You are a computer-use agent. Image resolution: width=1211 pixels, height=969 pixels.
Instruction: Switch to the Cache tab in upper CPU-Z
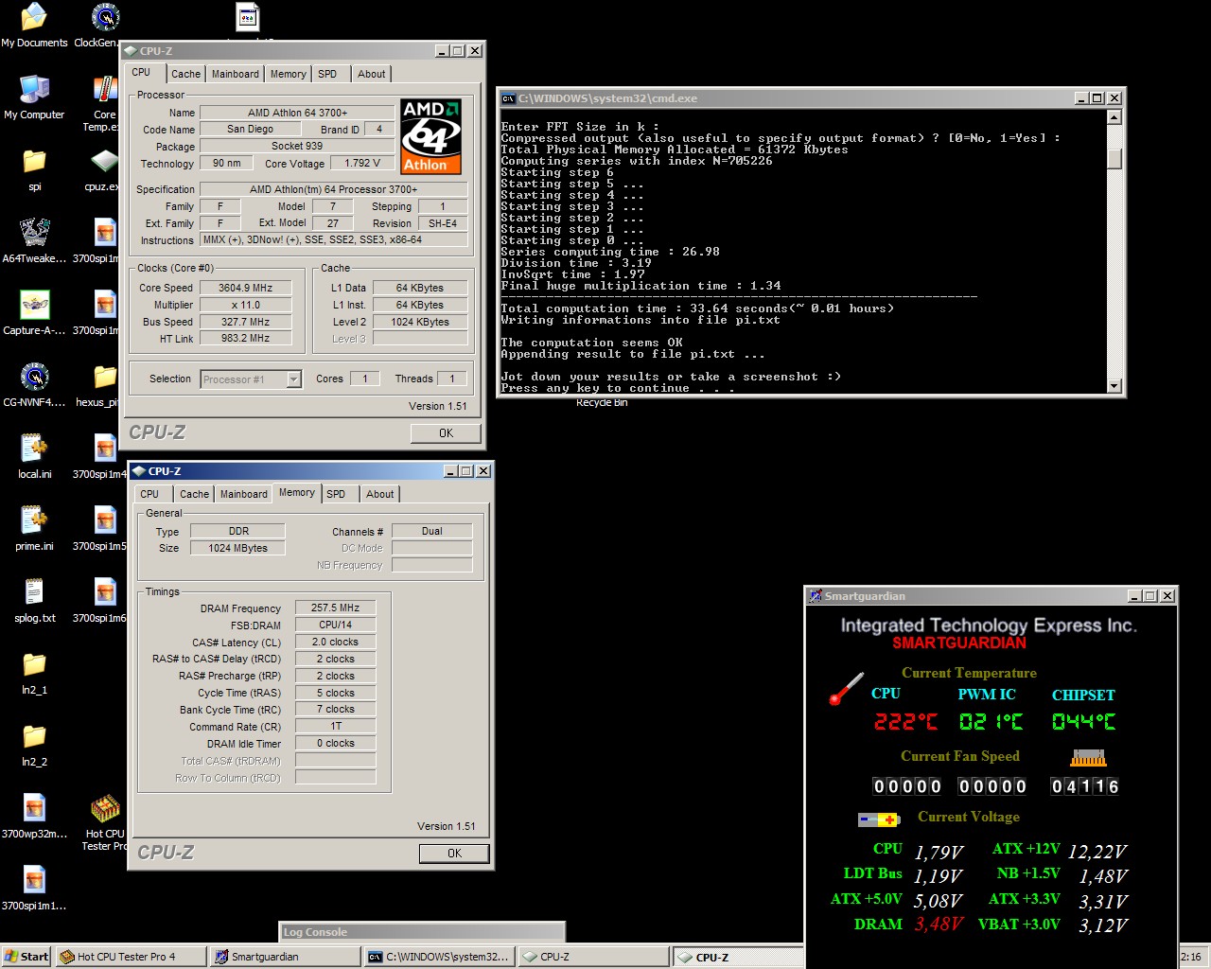click(185, 74)
